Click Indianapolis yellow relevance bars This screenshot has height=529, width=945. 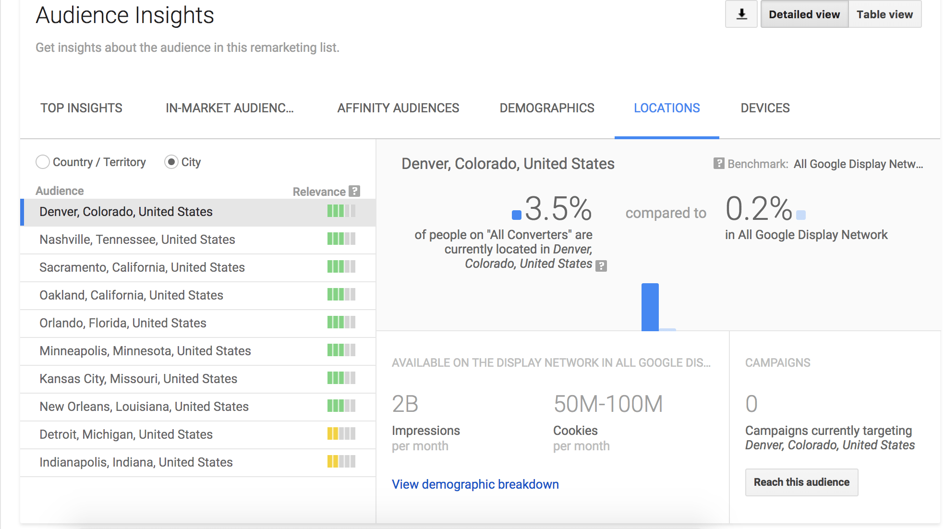pyautogui.click(x=341, y=462)
